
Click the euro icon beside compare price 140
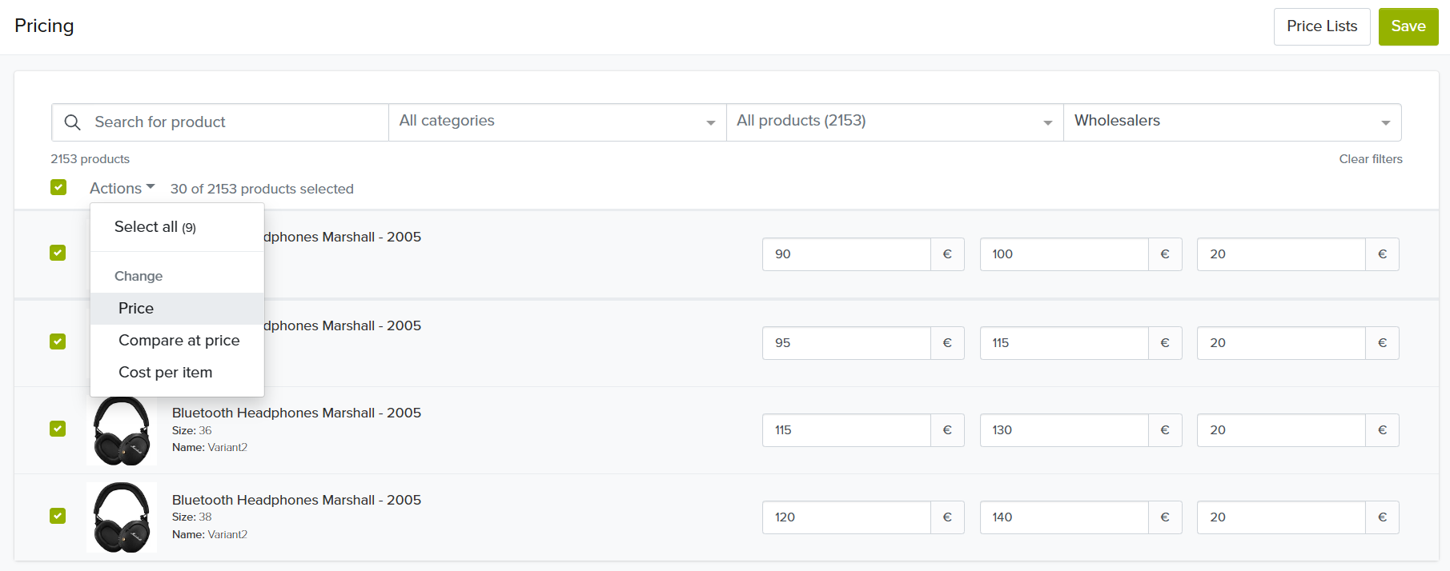pos(1165,517)
